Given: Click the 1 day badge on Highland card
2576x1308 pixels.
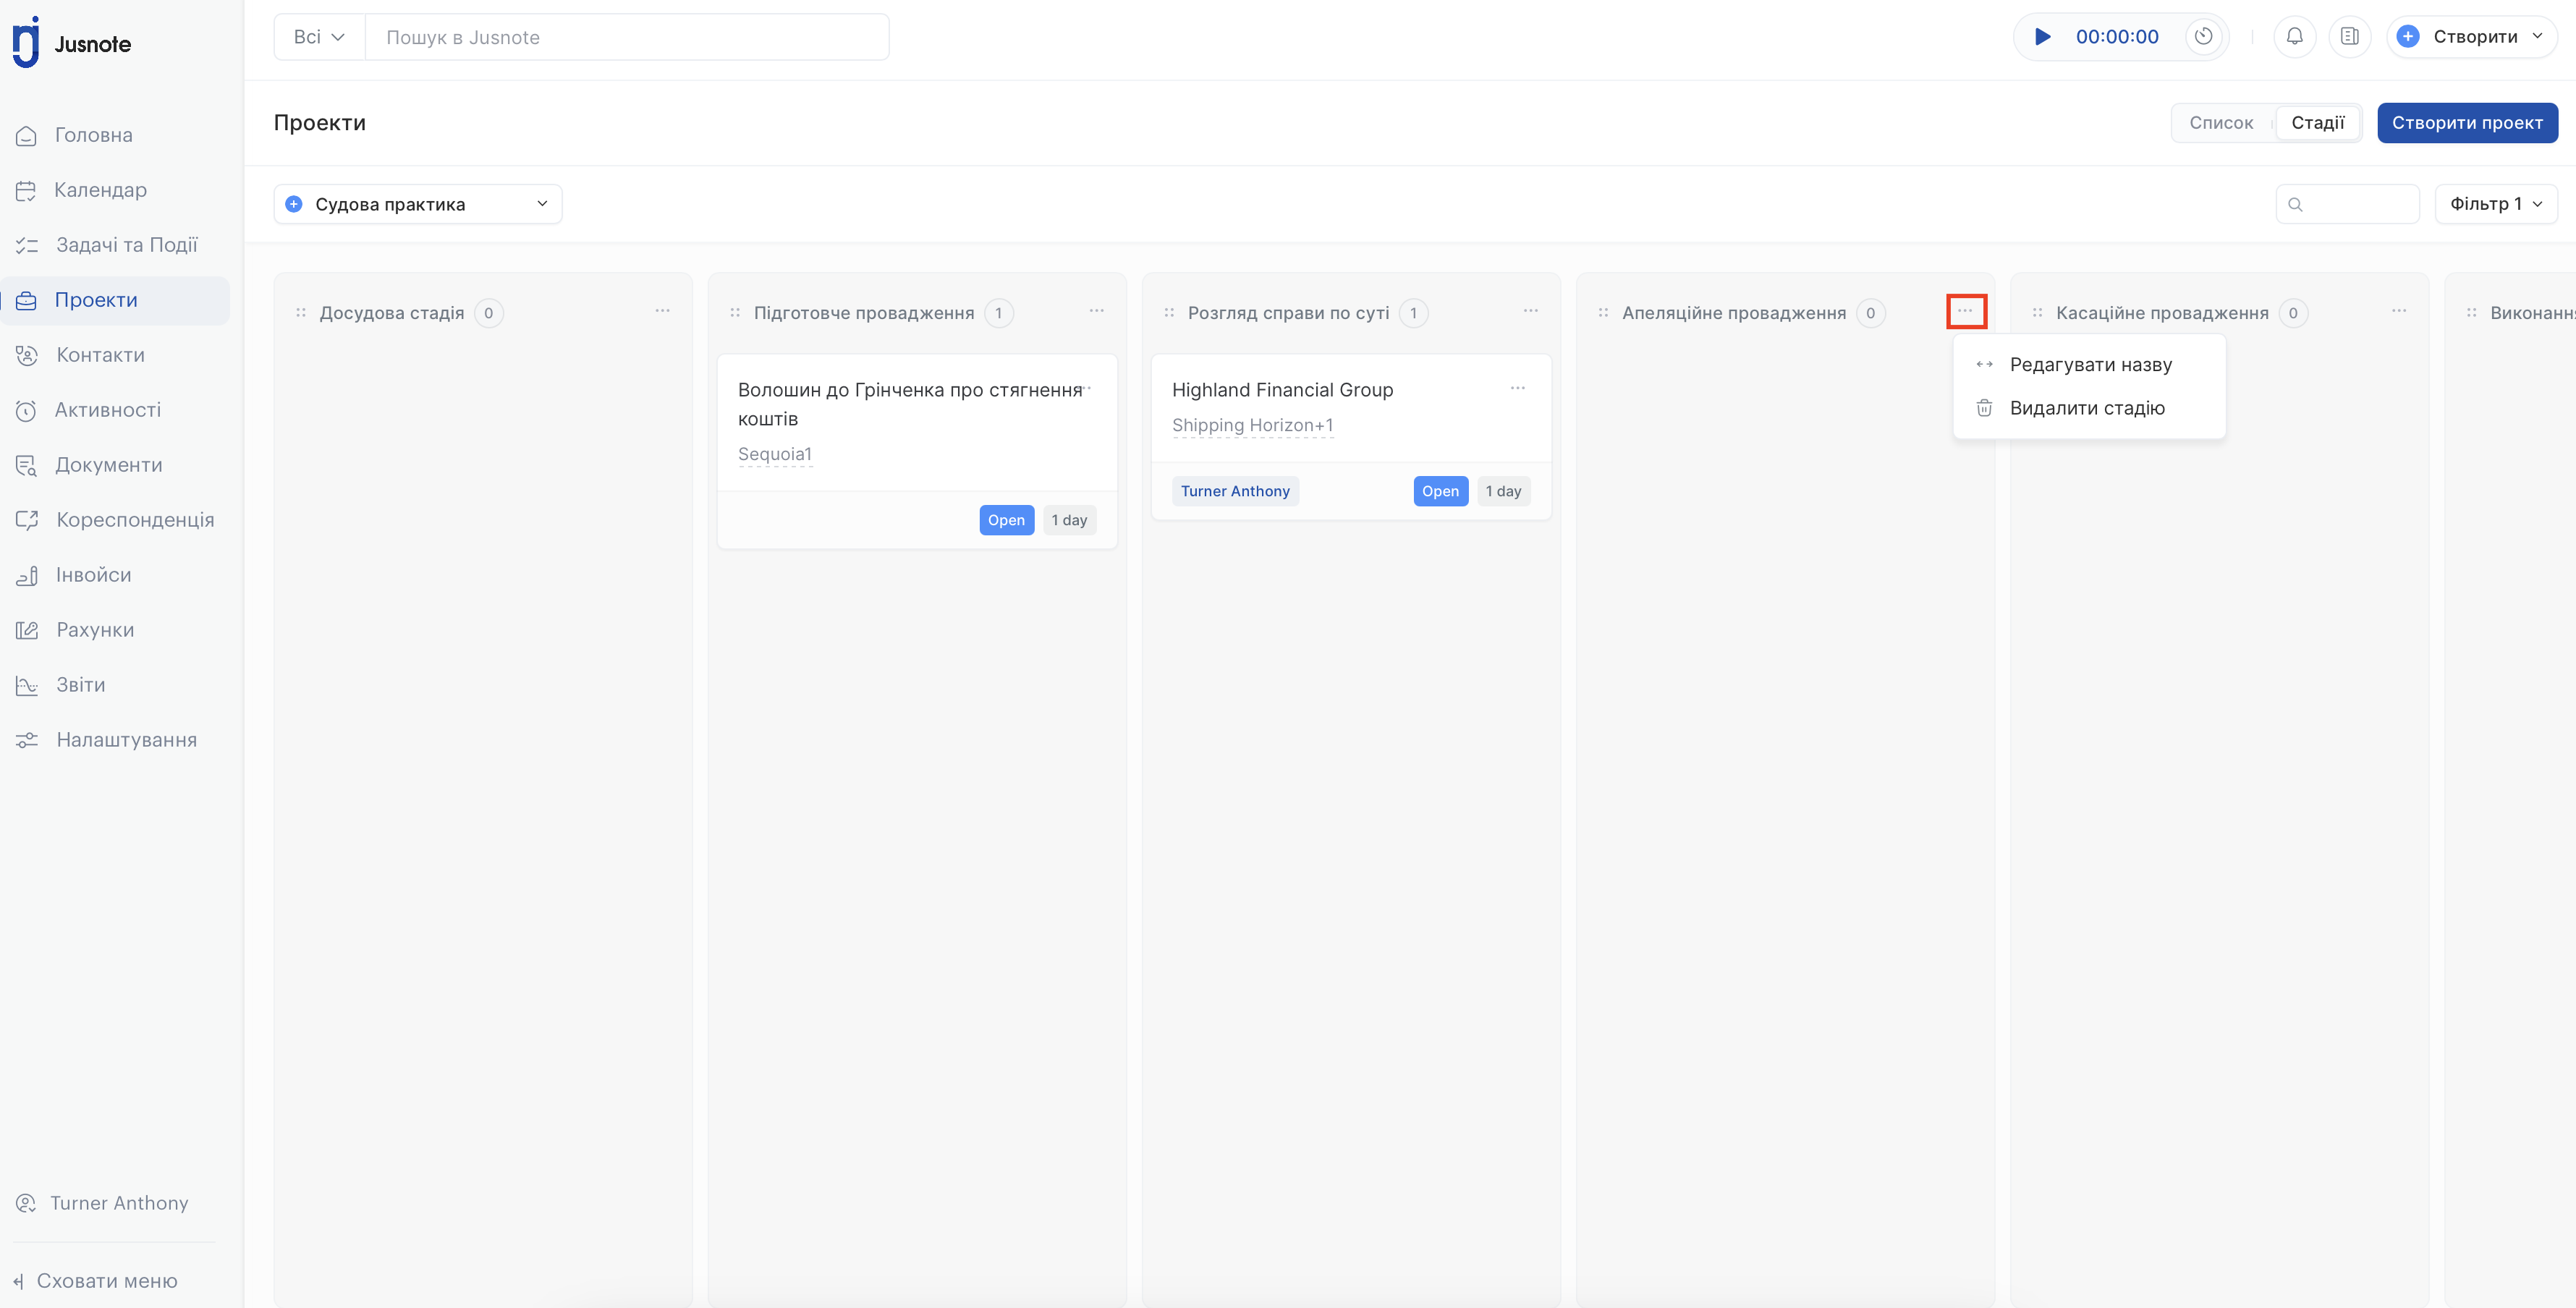Looking at the screenshot, I should [x=1503, y=491].
